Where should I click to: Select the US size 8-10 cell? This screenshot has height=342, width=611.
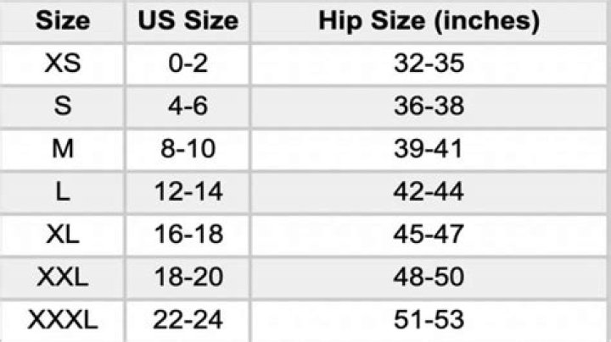188,150
